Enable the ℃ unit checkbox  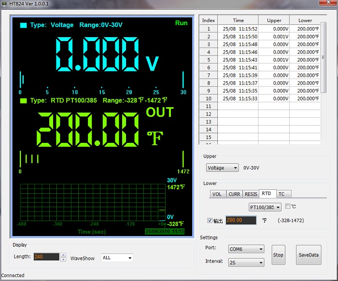tap(288, 207)
